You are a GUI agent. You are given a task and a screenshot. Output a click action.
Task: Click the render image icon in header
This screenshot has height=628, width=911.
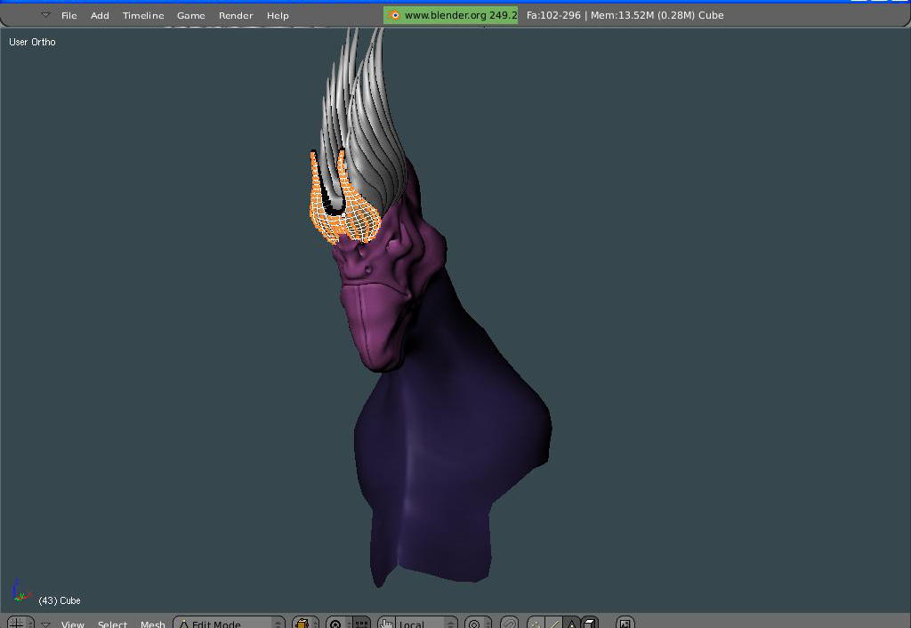point(625,624)
